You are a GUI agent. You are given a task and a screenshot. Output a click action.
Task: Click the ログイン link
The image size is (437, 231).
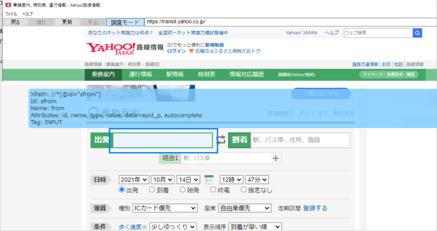click(x=176, y=51)
